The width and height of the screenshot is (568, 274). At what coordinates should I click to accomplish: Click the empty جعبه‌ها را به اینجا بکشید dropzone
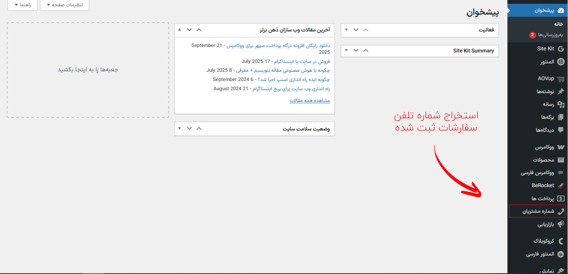coord(88,70)
